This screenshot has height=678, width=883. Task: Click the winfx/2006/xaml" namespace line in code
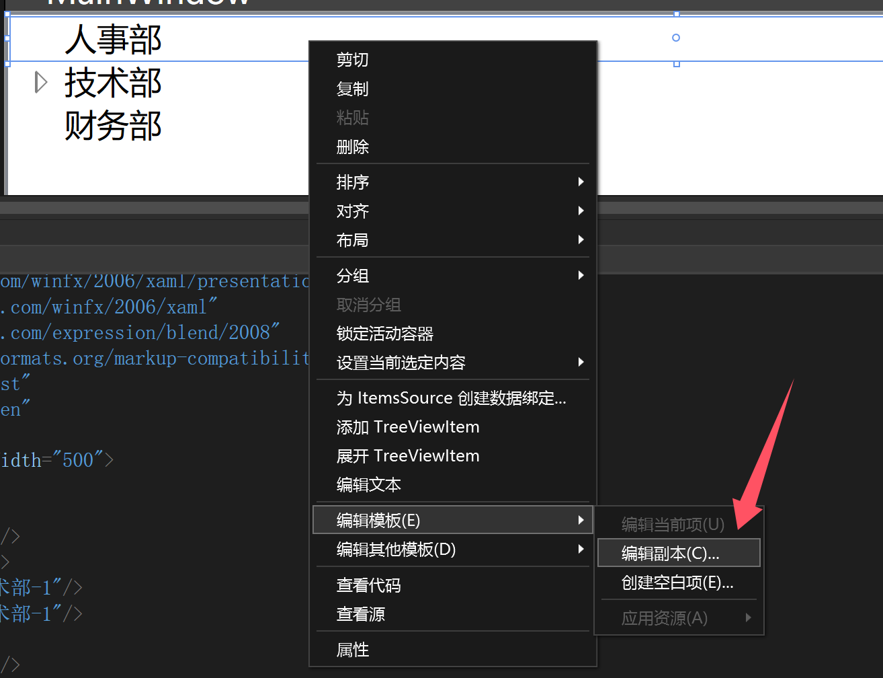[109, 307]
